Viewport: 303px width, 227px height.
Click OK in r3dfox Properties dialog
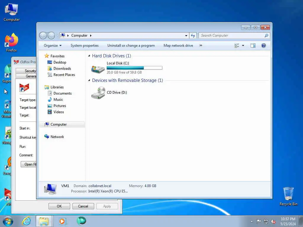pos(59,206)
